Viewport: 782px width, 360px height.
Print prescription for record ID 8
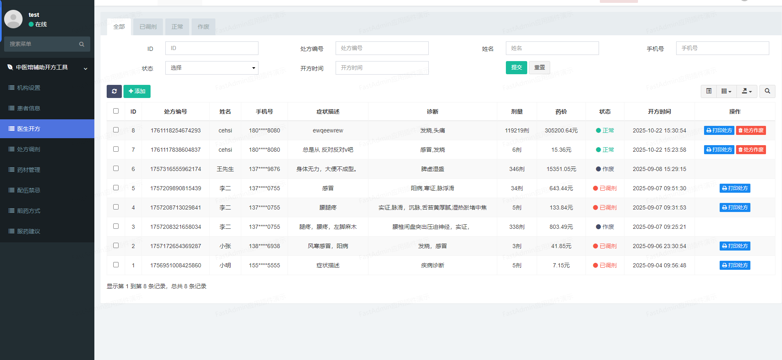719,130
